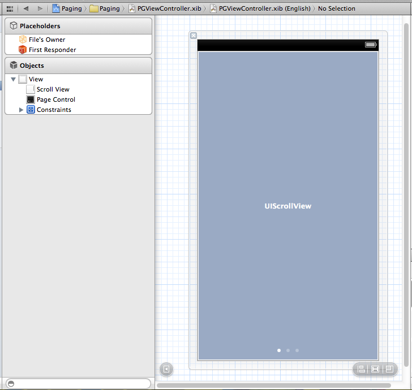Expand the Constraints disclosure triangle
The width and height of the screenshot is (412, 390).
coord(22,110)
